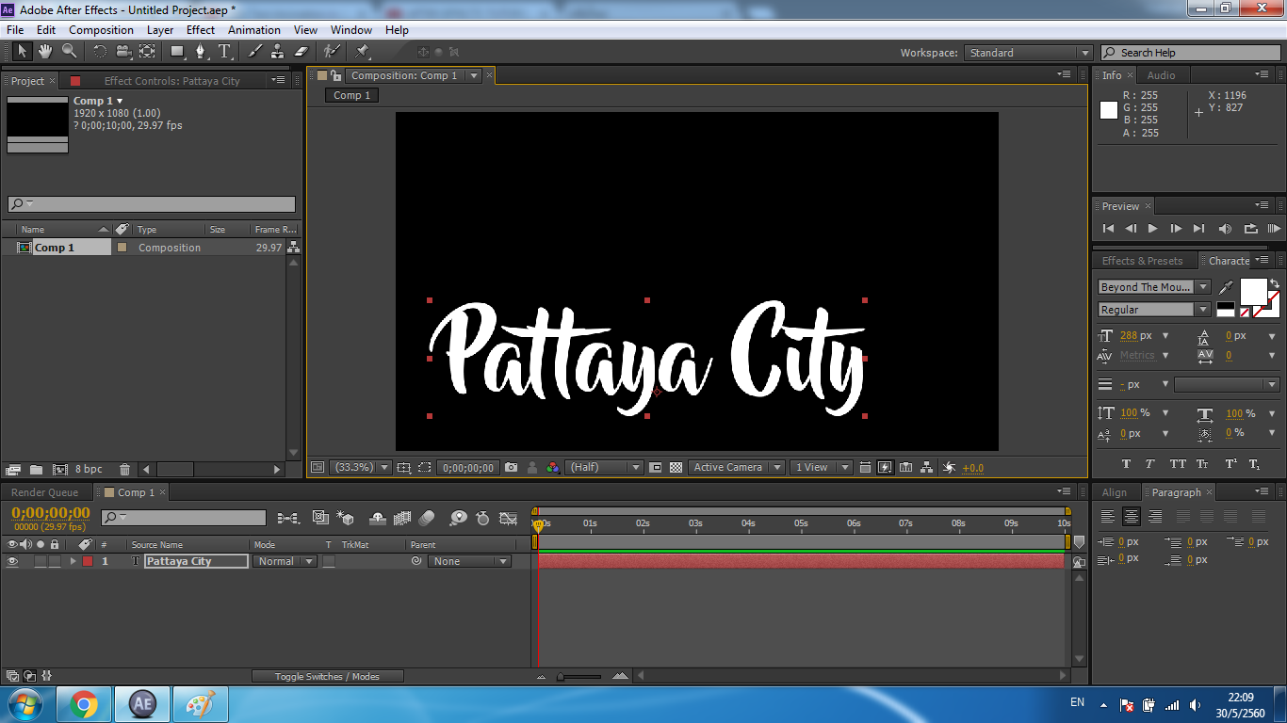This screenshot has height=723, width=1287.
Task: Open the Normal blending mode dropdown
Action: [285, 561]
